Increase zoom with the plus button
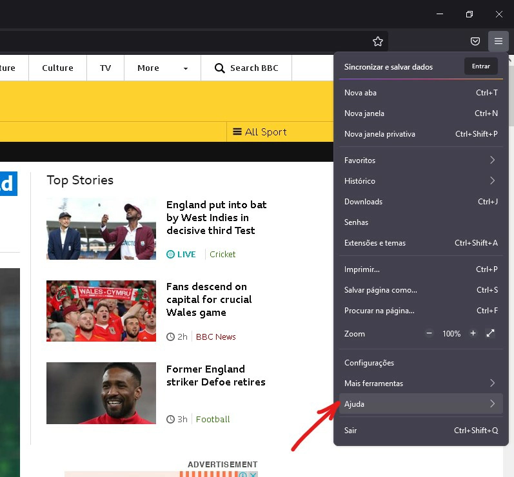 (473, 333)
